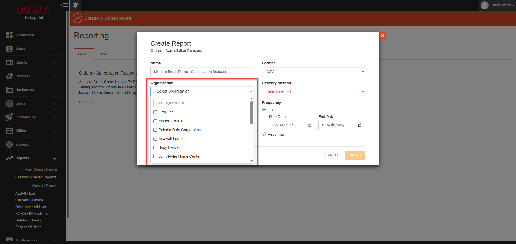Image resolution: width=516 pixels, height=244 pixels.
Task: Click scroll down arrow in organization list
Action: pyautogui.click(x=252, y=161)
